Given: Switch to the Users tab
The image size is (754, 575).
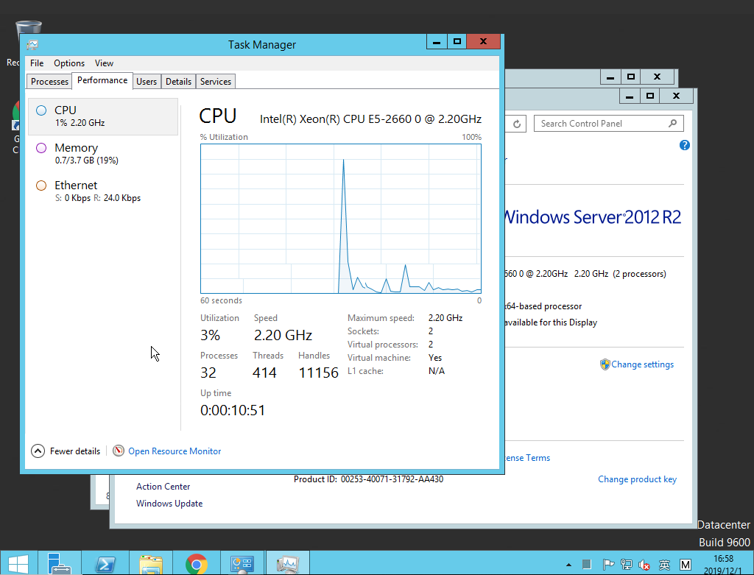Looking at the screenshot, I should pyautogui.click(x=147, y=81).
